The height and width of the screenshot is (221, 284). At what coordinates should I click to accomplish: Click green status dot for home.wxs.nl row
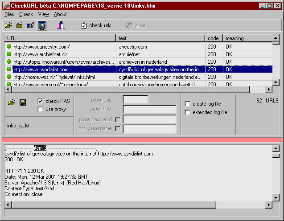coord(9,77)
